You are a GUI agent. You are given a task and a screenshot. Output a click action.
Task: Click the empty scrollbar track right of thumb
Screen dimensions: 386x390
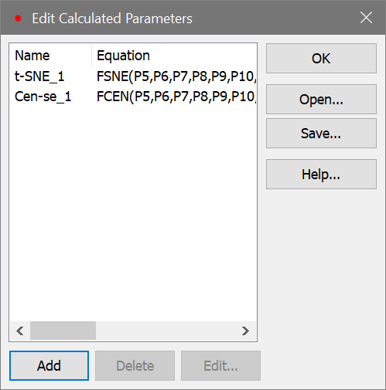point(166,331)
